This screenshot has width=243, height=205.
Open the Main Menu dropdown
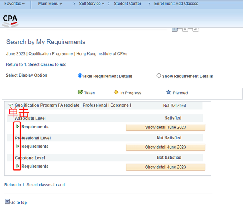click(50, 4)
